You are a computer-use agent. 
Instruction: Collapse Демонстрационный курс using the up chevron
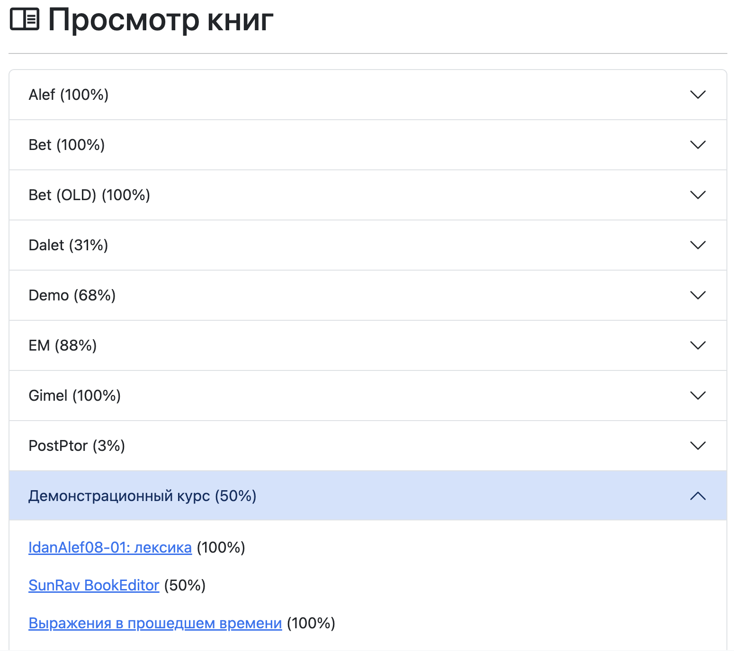tap(698, 496)
